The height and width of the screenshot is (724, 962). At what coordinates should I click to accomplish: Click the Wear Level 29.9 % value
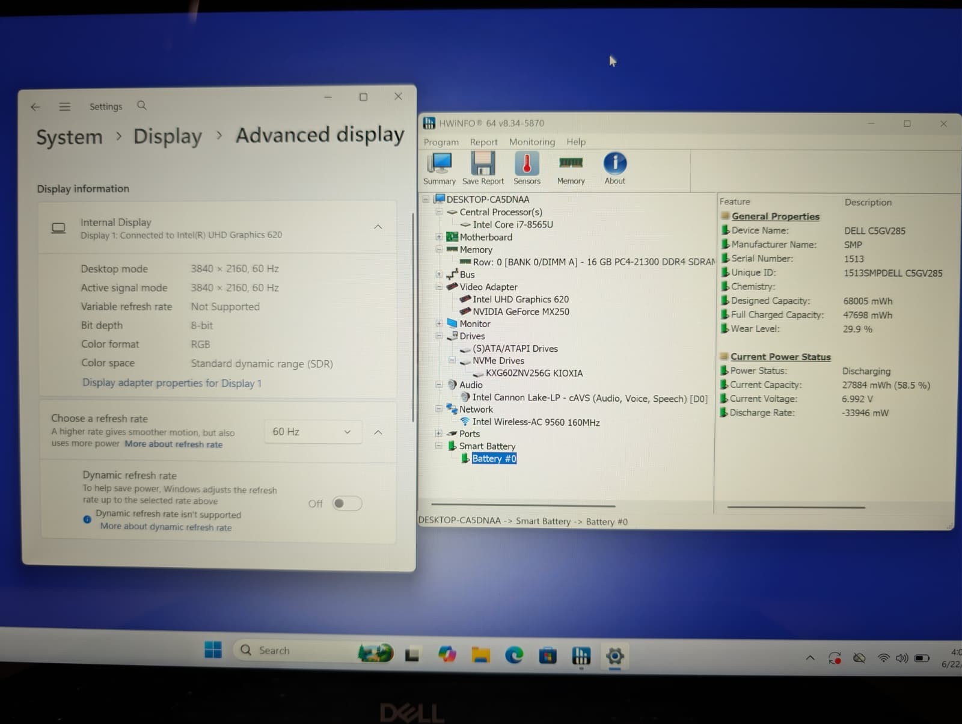tap(857, 329)
